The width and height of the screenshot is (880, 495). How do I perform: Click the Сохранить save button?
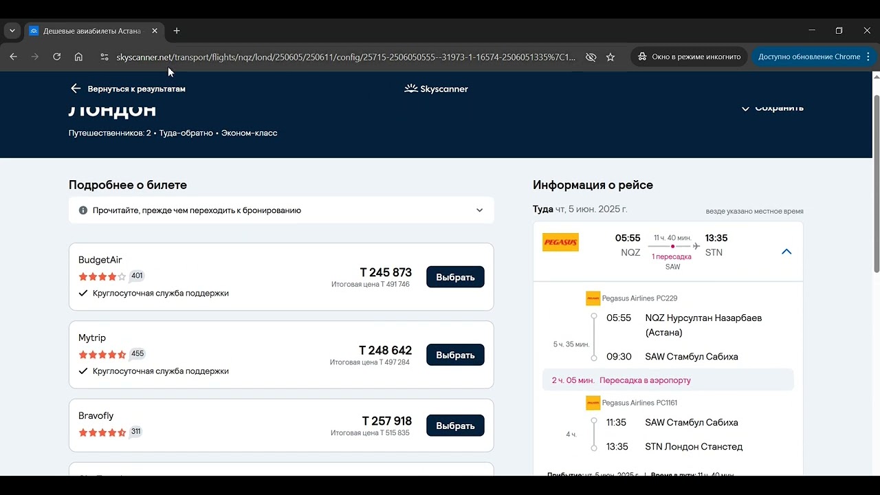[772, 108]
